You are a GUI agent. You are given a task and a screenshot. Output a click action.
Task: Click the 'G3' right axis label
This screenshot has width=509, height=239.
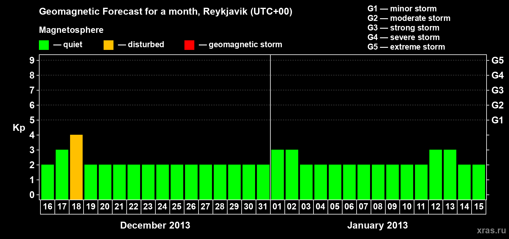(498, 90)
